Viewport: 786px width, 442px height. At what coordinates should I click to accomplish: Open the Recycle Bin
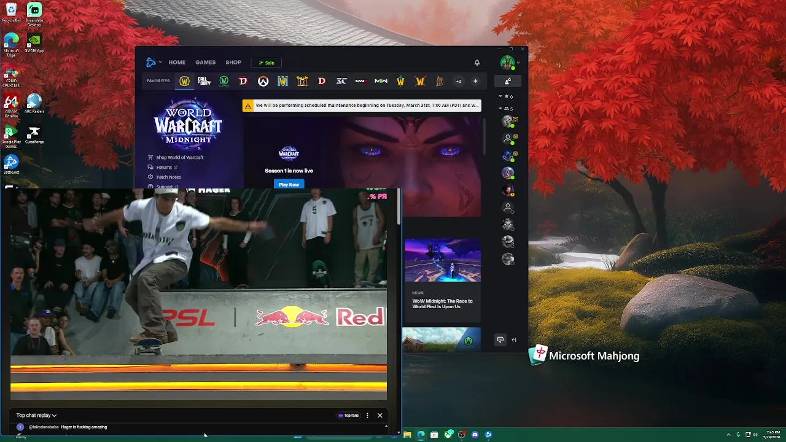click(x=11, y=13)
